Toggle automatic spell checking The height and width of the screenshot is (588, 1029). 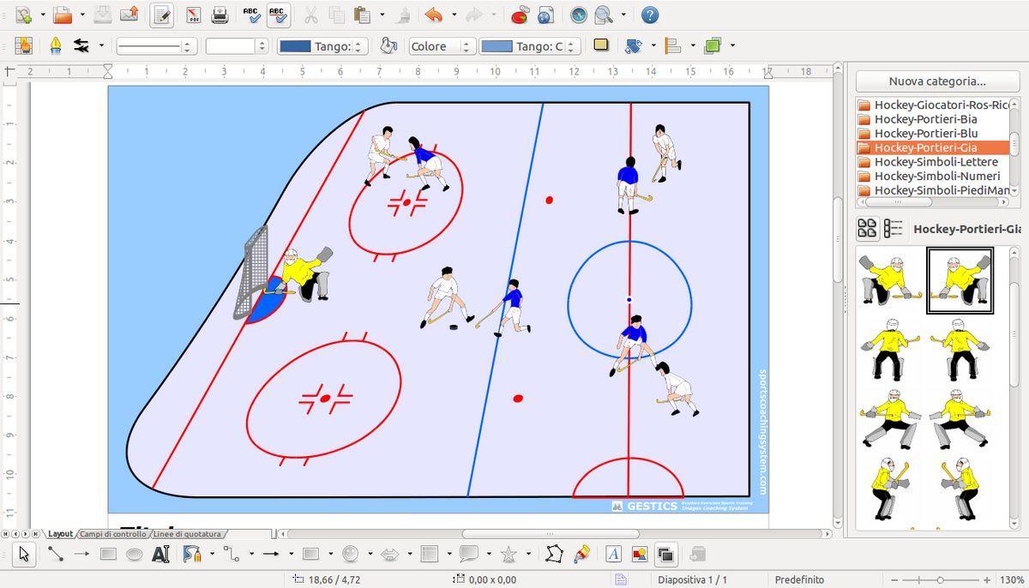tap(278, 15)
